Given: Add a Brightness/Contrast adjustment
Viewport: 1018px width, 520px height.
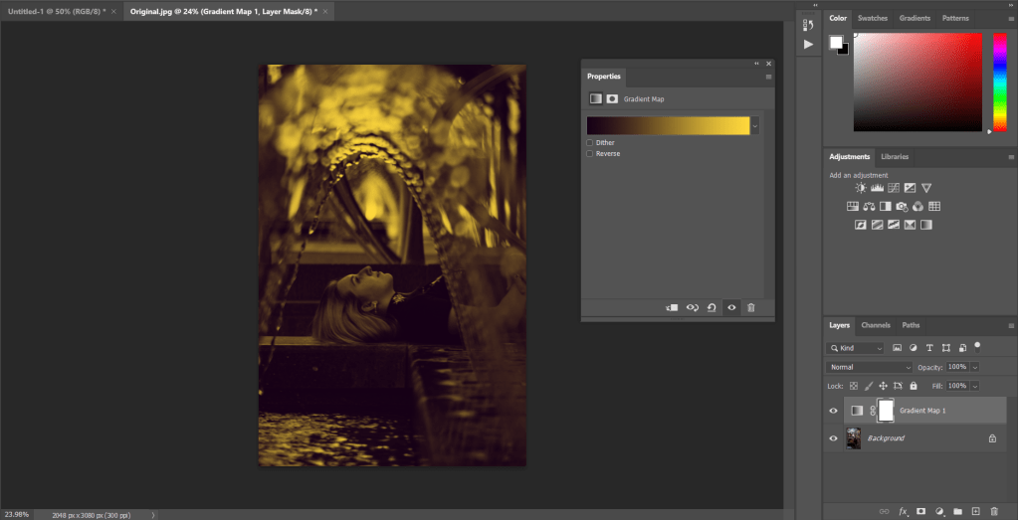Looking at the screenshot, I should [x=861, y=188].
